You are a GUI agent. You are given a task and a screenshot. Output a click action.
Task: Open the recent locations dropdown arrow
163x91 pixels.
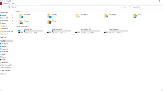pyautogui.click(x=4, y=7)
